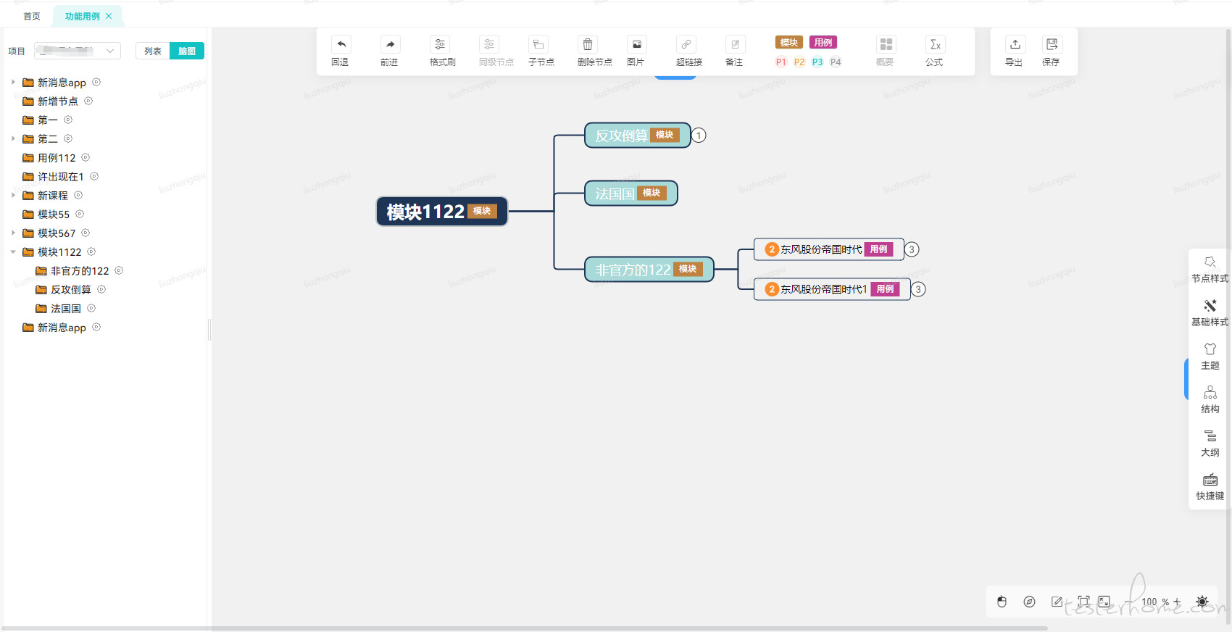Open 节点样式 node style panel
The height and width of the screenshot is (632, 1232).
click(1210, 269)
